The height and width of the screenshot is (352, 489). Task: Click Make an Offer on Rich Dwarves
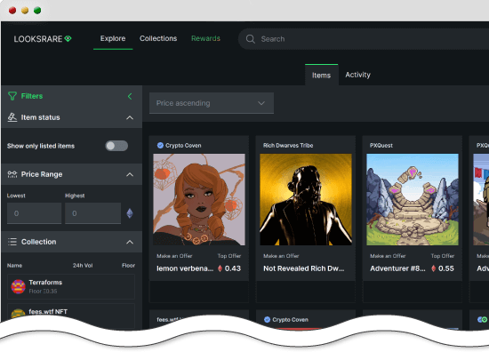click(x=281, y=256)
